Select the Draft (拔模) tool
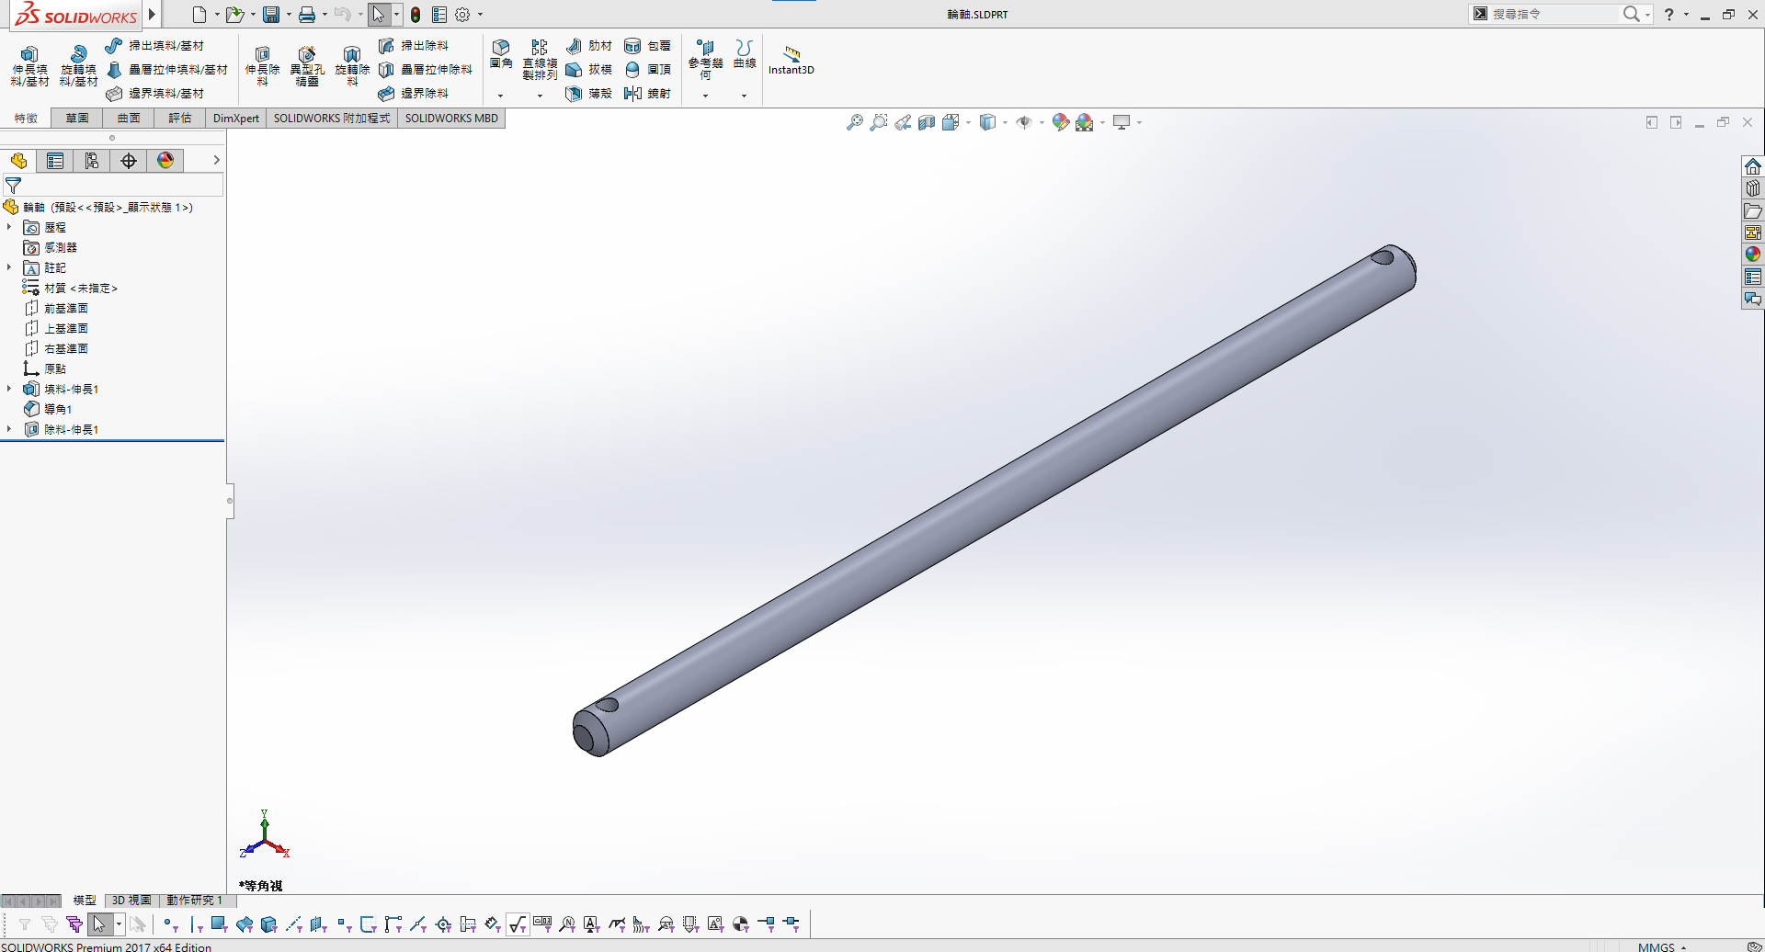Image resolution: width=1765 pixels, height=952 pixels. (x=589, y=70)
